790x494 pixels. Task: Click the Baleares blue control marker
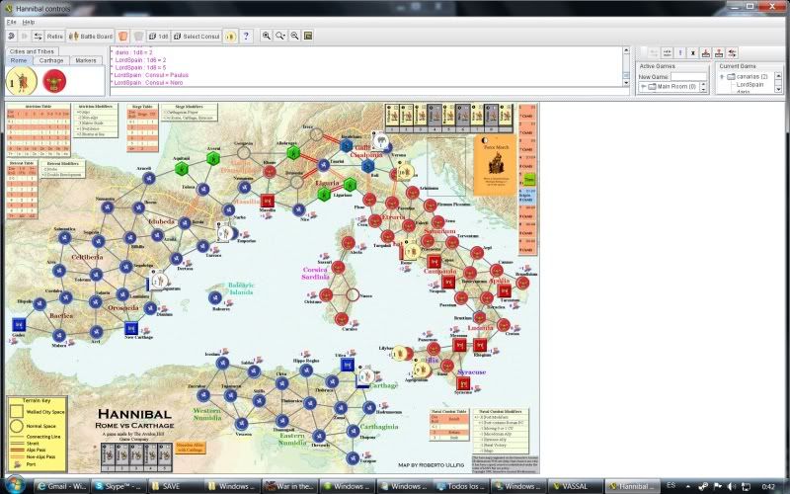pyautogui.click(x=215, y=298)
